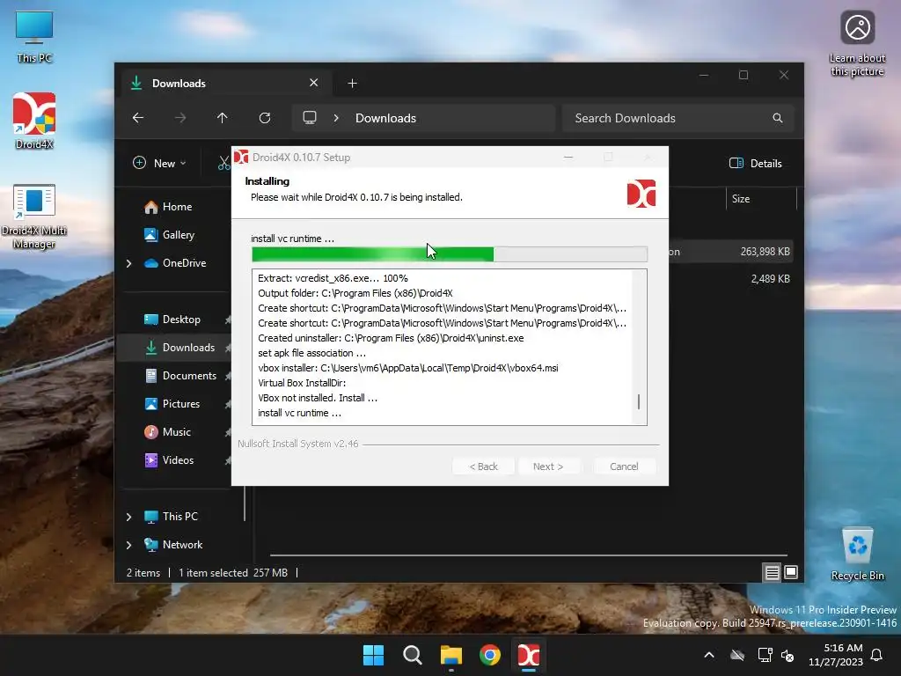901x676 pixels.
Task: Open the Droid4X desktop shortcut
Action: [34, 121]
